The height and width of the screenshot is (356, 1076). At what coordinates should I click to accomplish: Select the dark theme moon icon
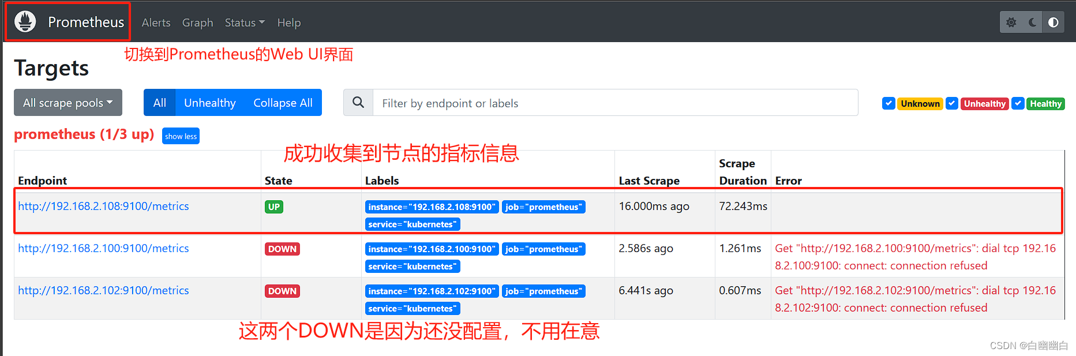tap(1032, 23)
